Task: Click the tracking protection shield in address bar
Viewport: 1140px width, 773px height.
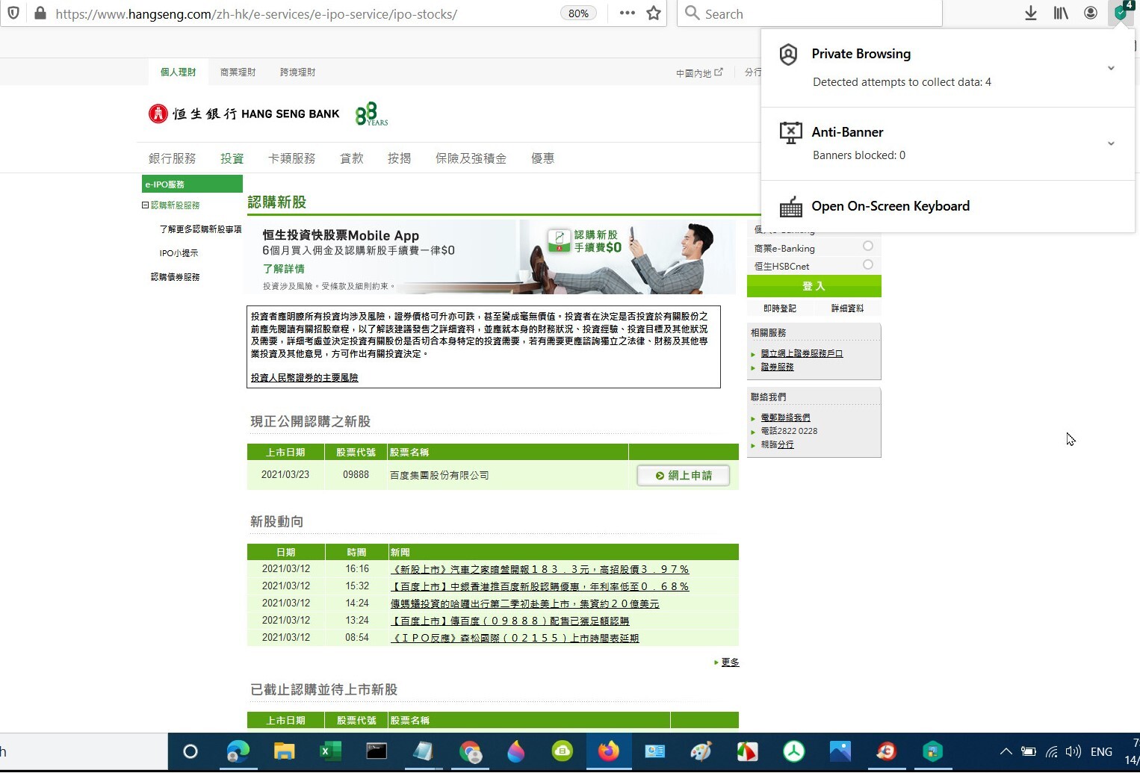Action: 13,13
